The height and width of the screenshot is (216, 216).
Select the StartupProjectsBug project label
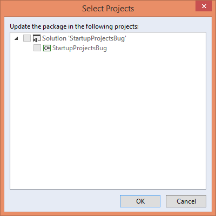click(x=79, y=48)
